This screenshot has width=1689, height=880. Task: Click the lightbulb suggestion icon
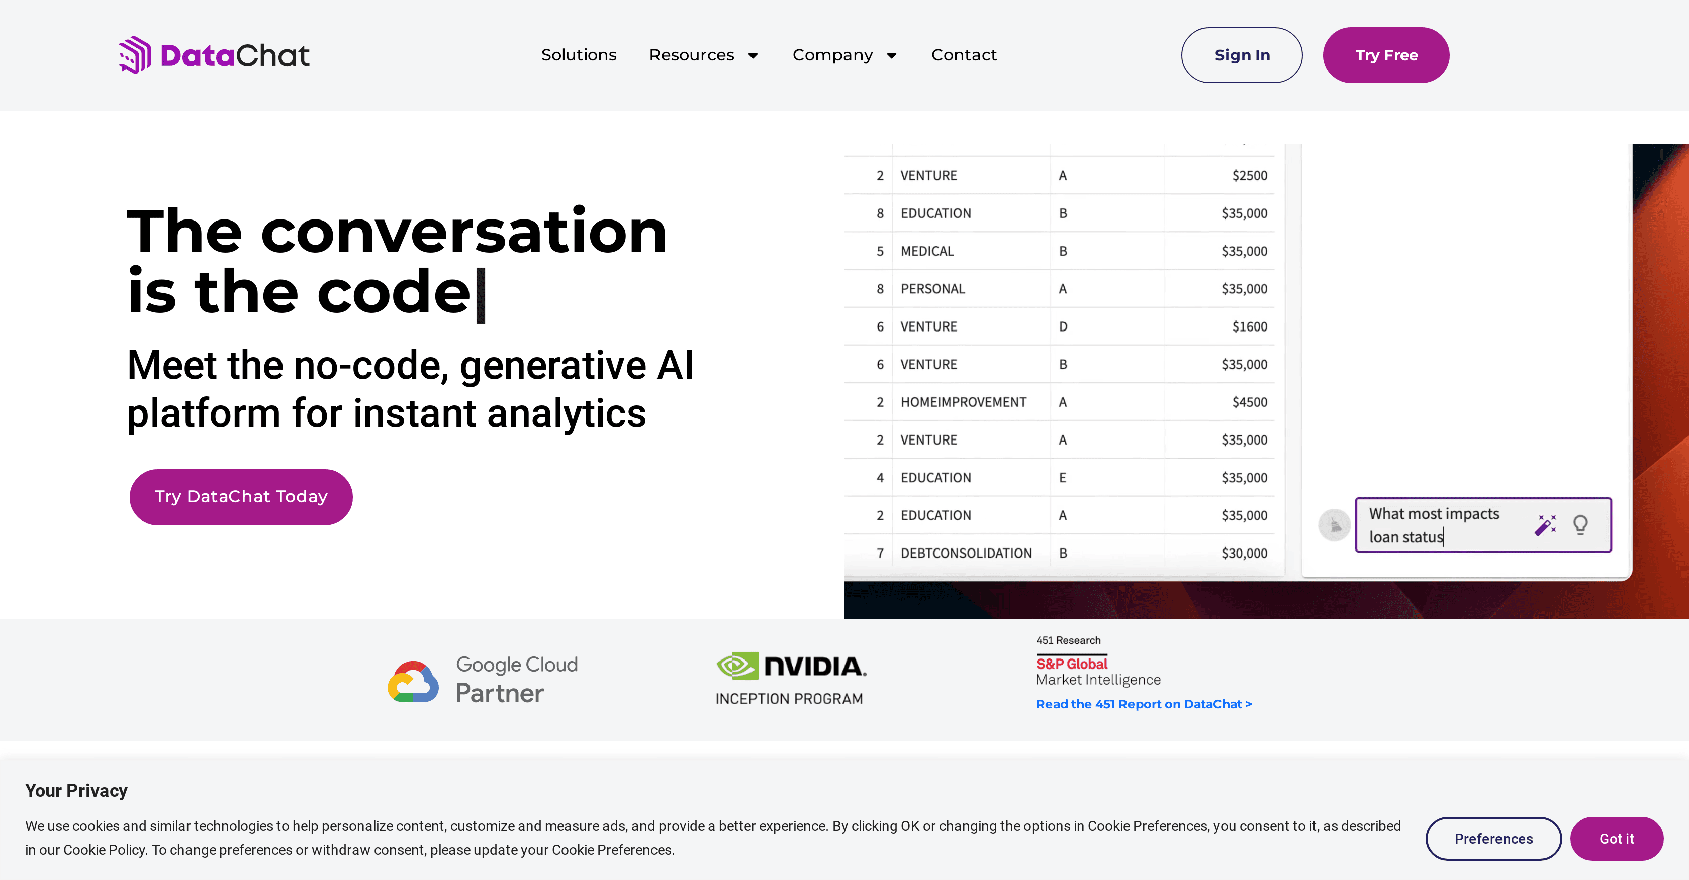click(x=1580, y=525)
